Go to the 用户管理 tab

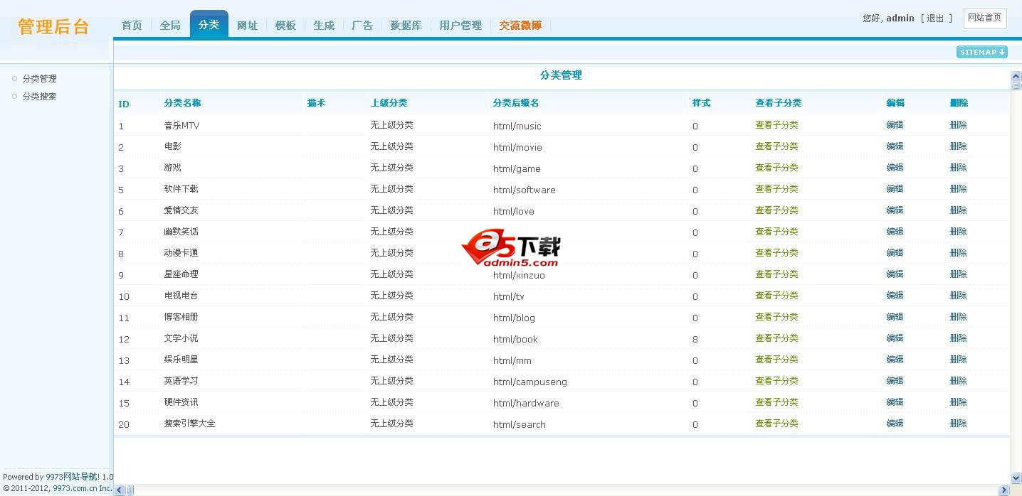(460, 25)
